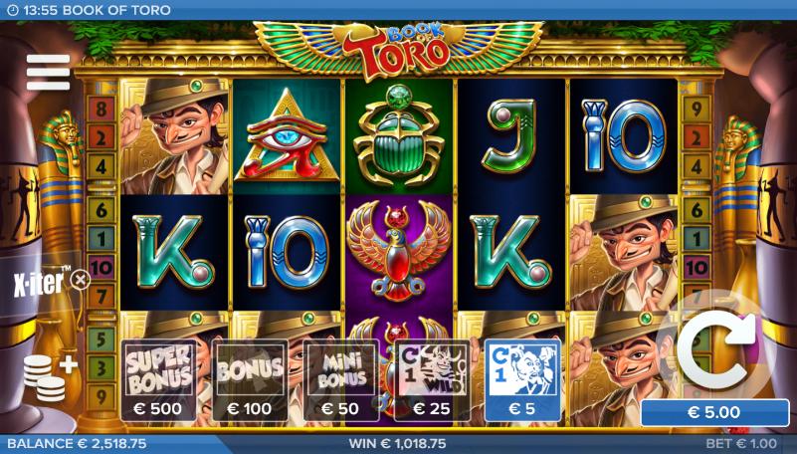Select the highlighted €5 X-iter option
The width and height of the screenshot is (797, 454).
pos(523,380)
